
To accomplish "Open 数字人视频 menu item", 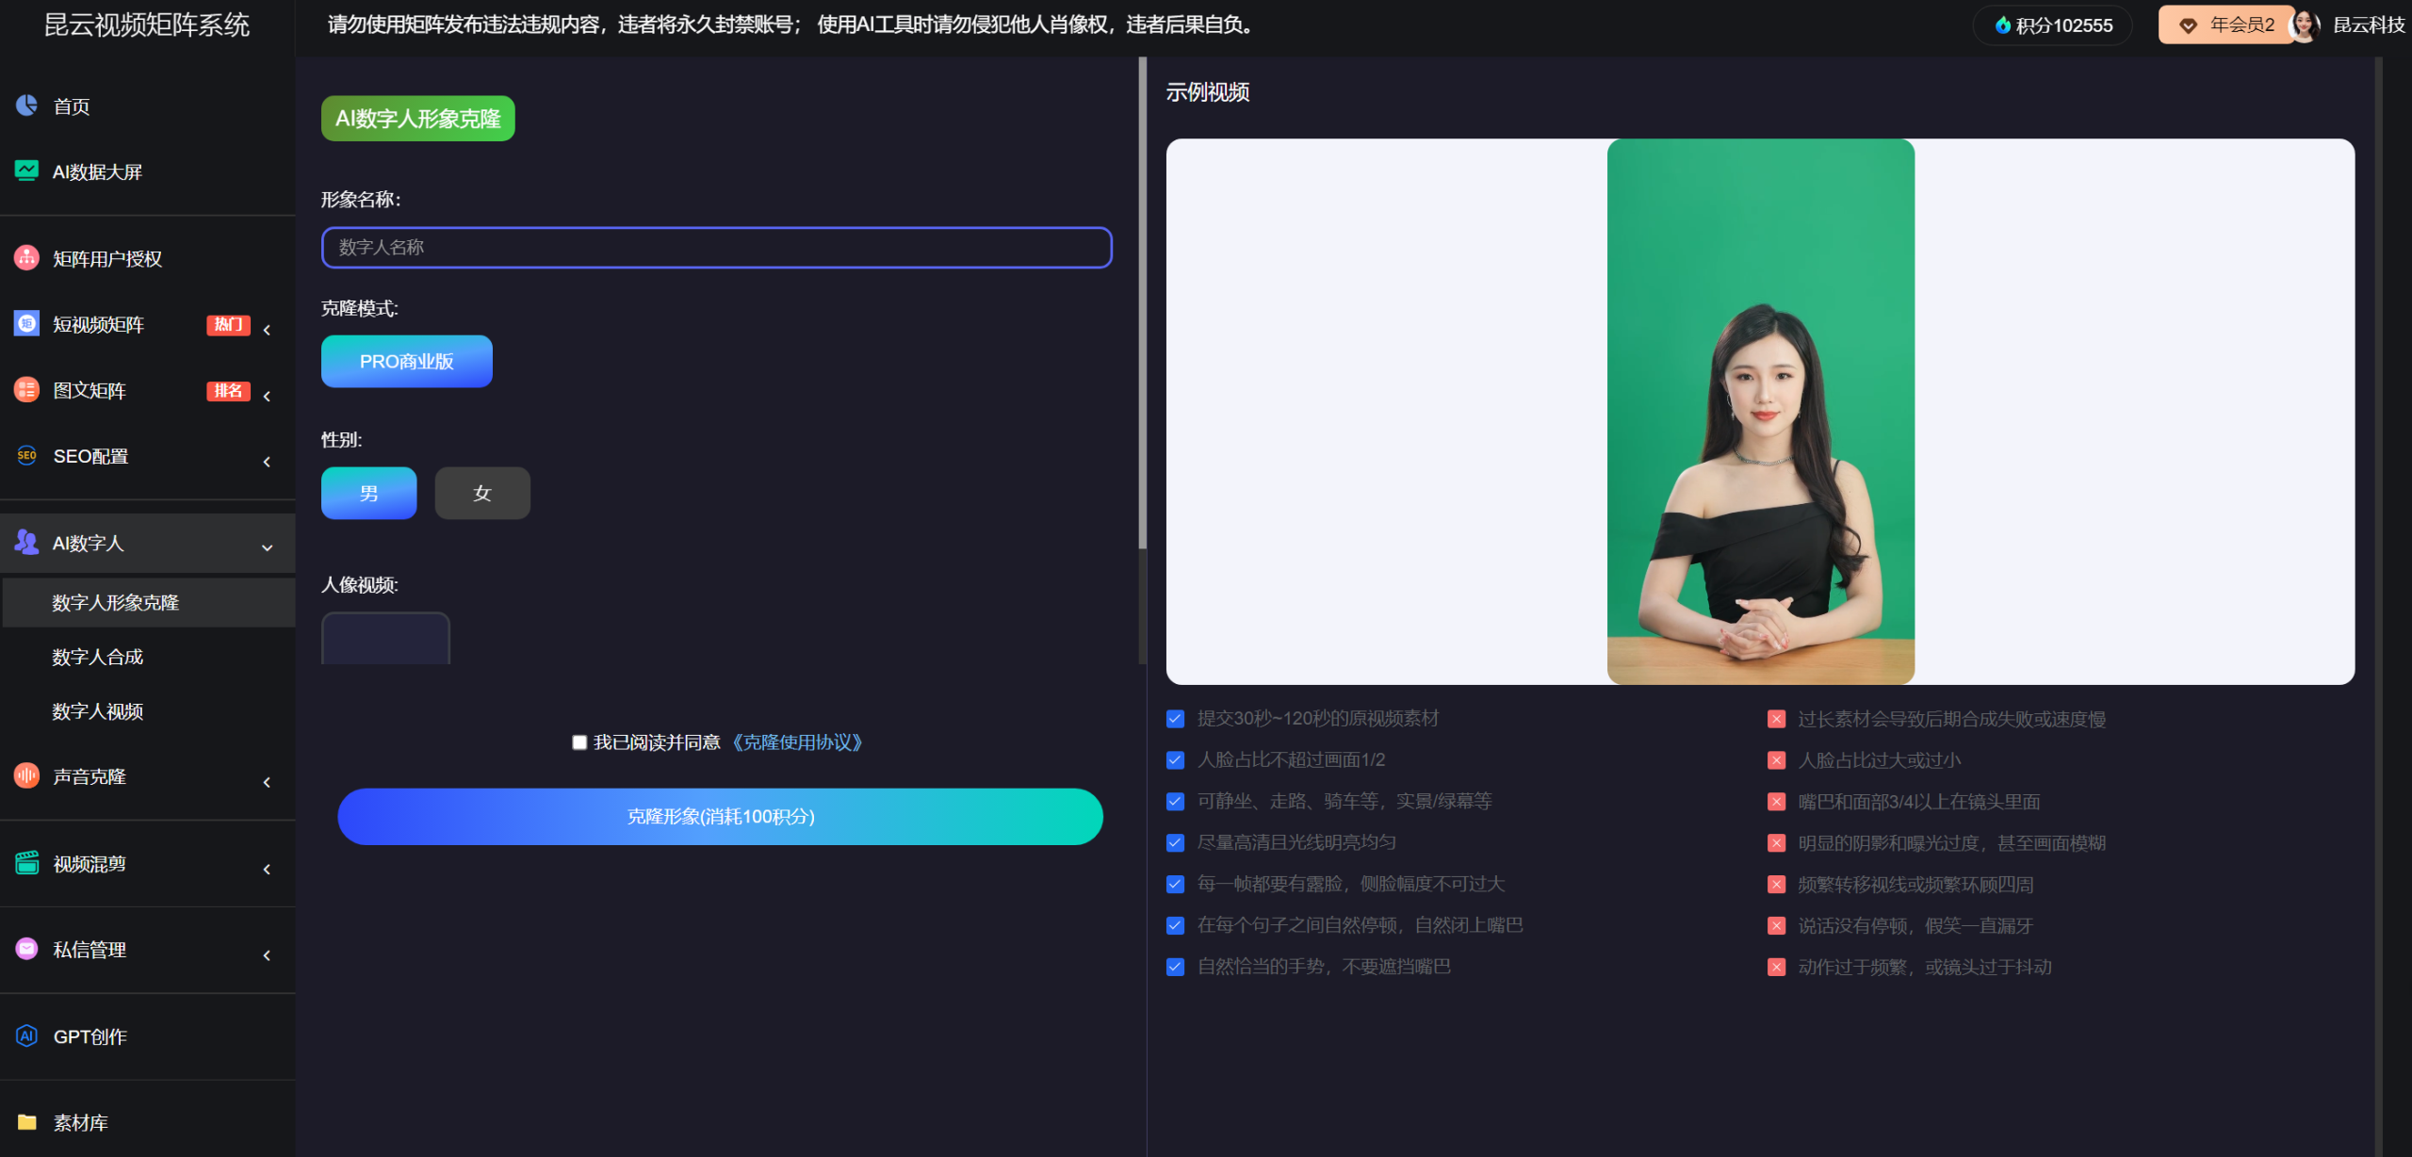I will 97,711.
